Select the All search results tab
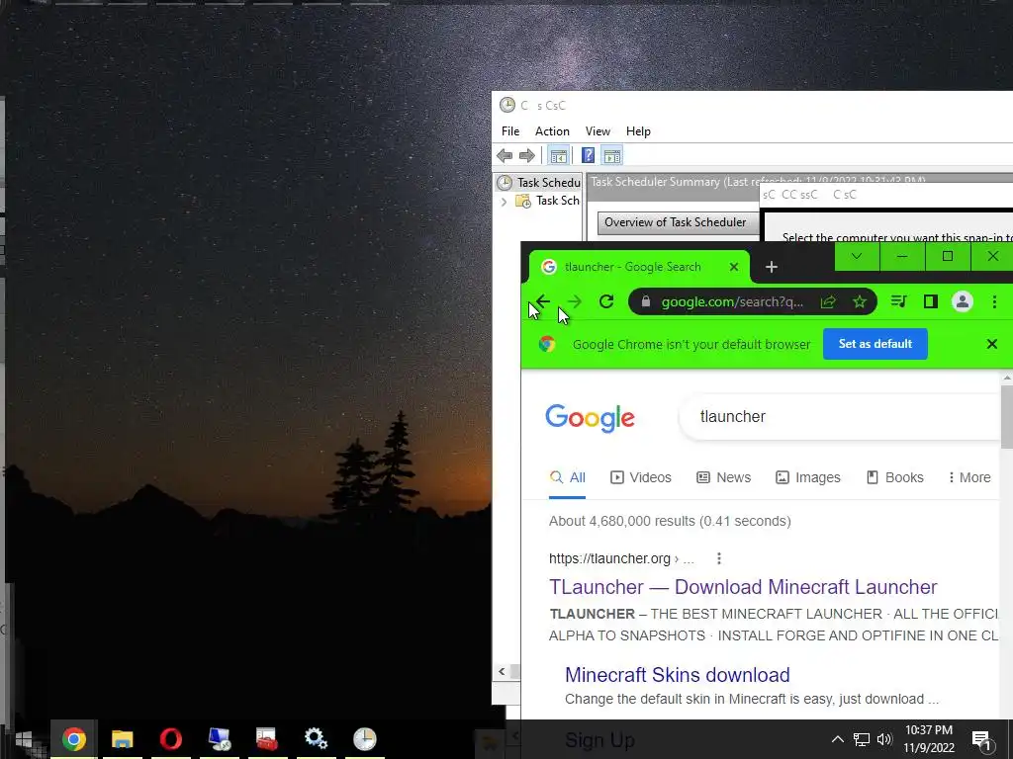Screen dimensions: 1013x759 567,477
